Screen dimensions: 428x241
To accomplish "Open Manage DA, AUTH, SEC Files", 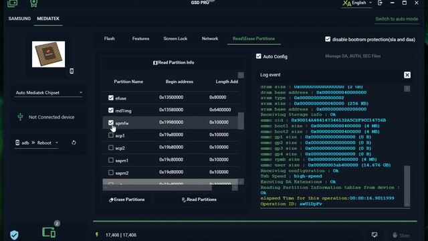I will 352,56.
